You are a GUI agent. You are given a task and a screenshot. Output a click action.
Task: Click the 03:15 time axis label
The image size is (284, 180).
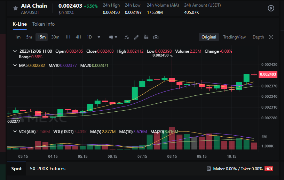23,156
